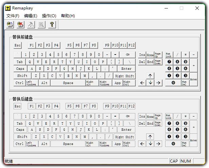
Task: Click 就绪 status bar text
Action: 9,161
